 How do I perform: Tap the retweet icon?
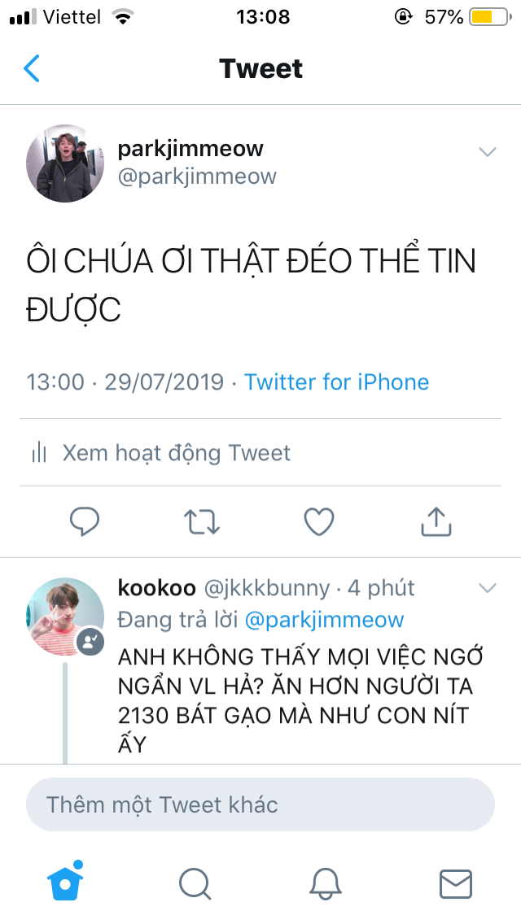pyautogui.click(x=202, y=521)
